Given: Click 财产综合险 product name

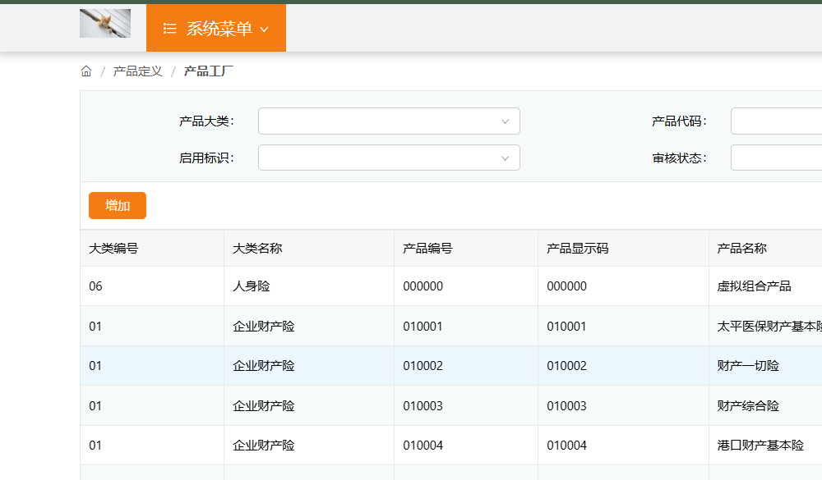Looking at the screenshot, I should [748, 406].
